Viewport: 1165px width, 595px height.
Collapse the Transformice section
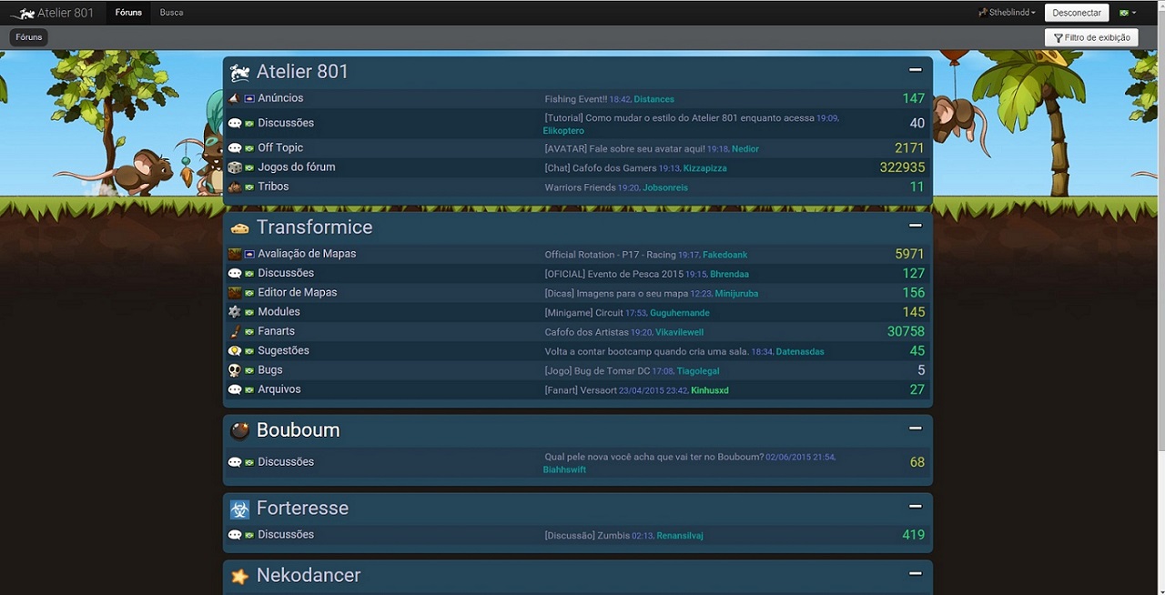pos(916,226)
